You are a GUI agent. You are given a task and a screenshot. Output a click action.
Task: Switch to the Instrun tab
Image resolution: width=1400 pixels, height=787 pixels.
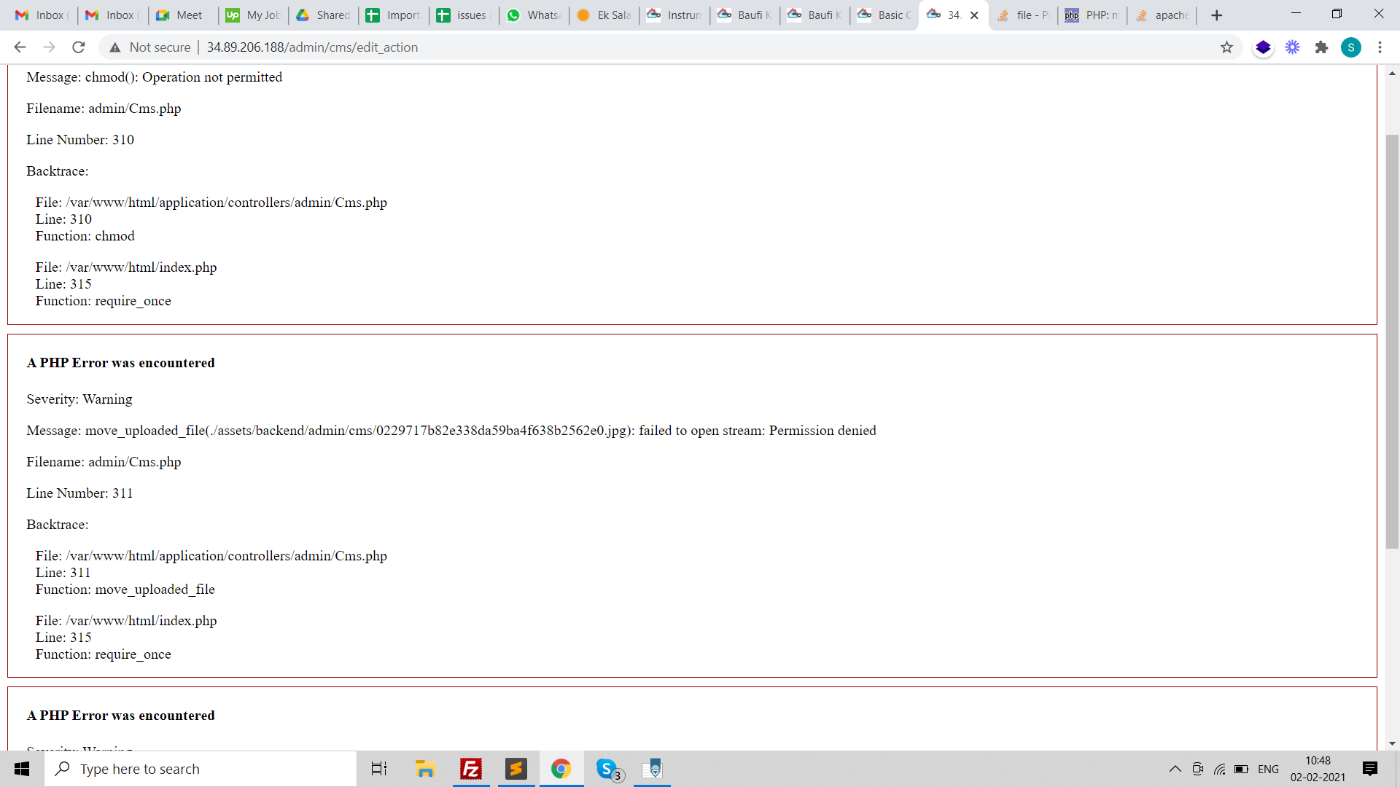point(674,15)
